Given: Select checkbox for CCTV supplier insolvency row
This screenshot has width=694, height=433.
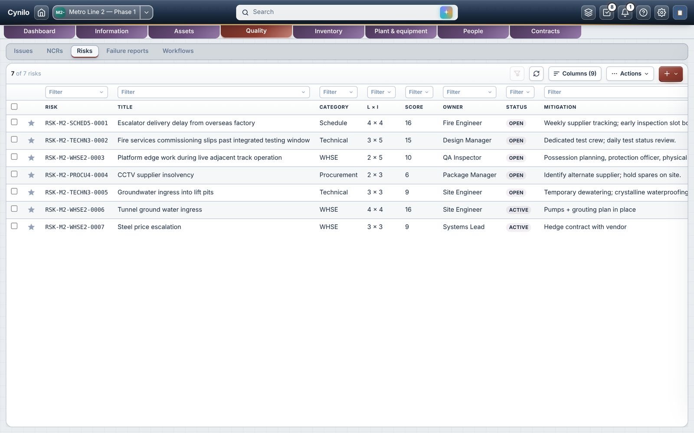Looking at the screenshot, I should point(14,174).
